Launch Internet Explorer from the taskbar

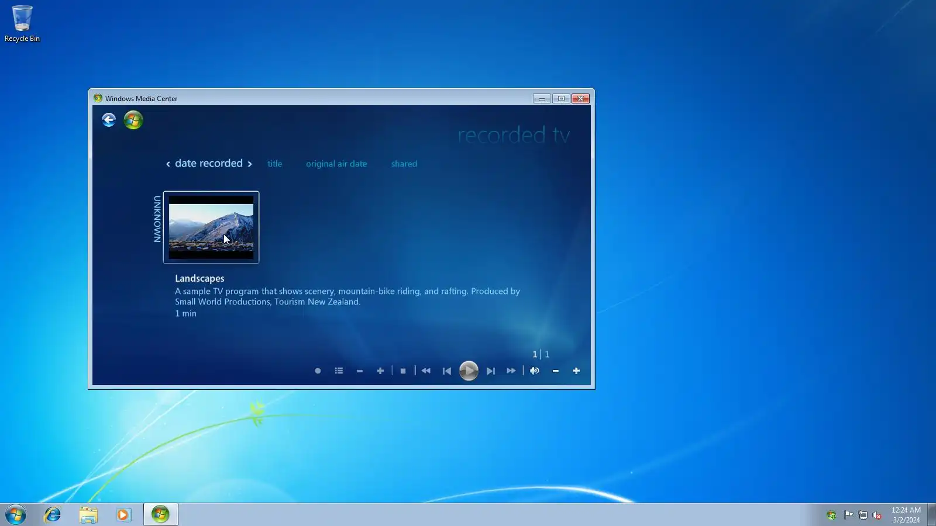[x=53, y=515]
